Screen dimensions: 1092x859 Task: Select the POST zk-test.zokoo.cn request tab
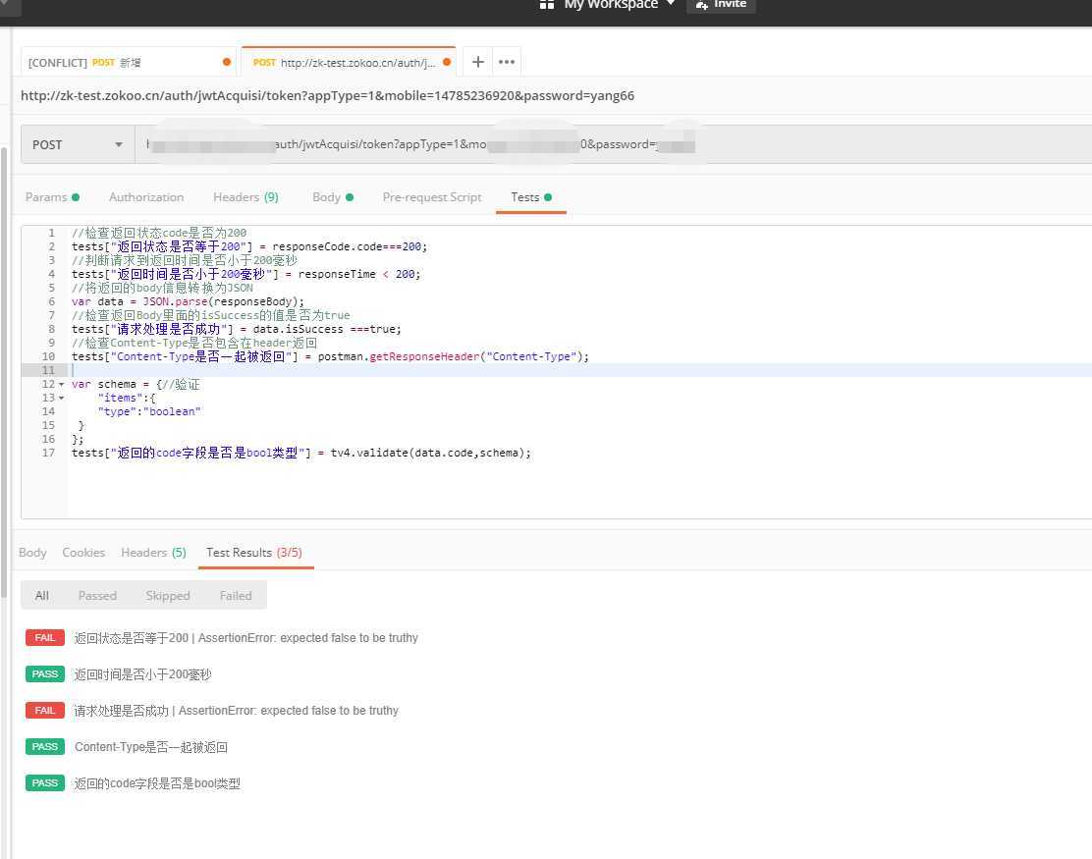(x=349, y=62)
